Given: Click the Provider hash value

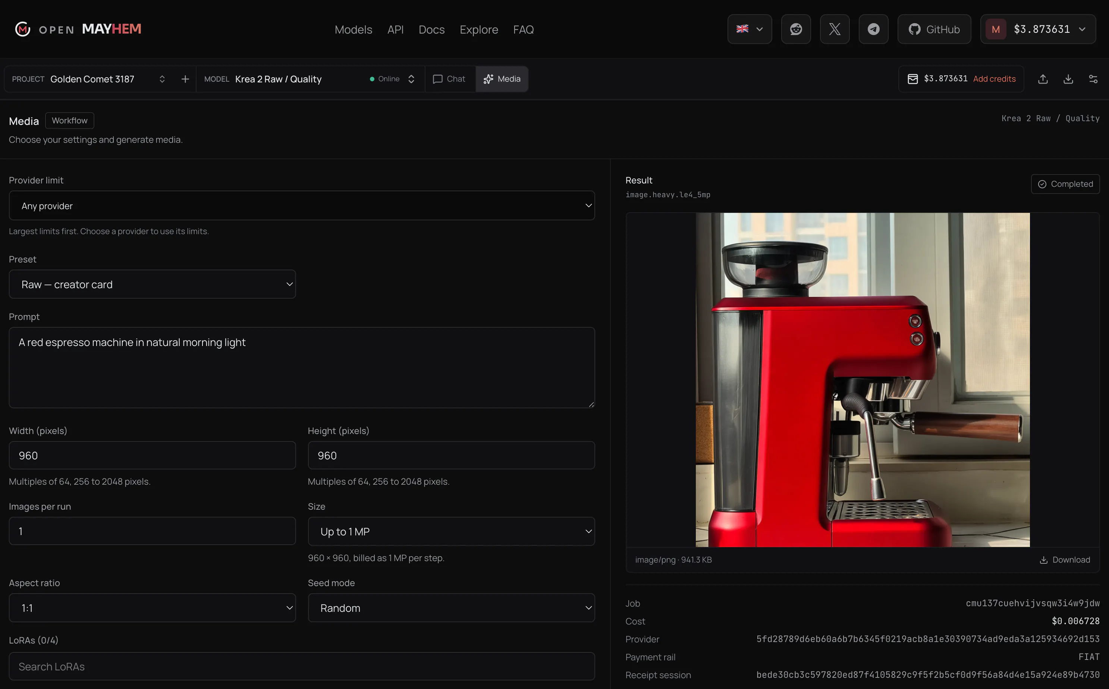Looking at the screenshot, I should point(928,639).
